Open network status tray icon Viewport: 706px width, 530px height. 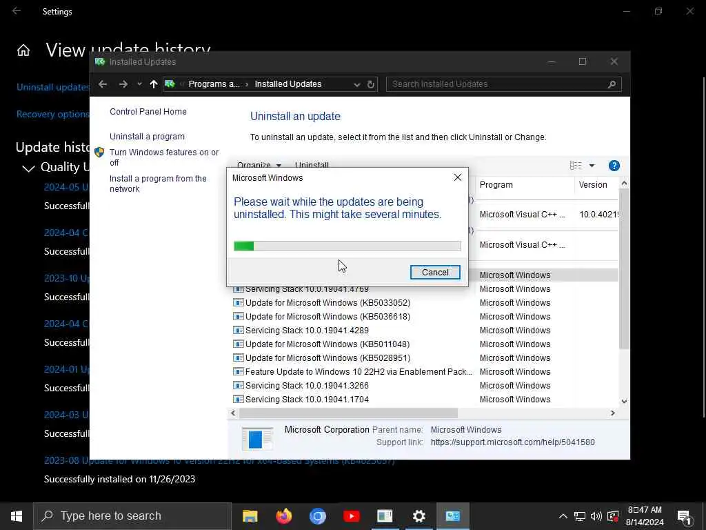579,516
